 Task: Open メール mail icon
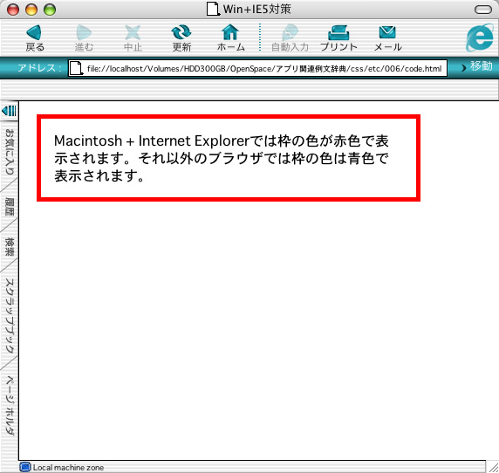[x=387, y=32]
